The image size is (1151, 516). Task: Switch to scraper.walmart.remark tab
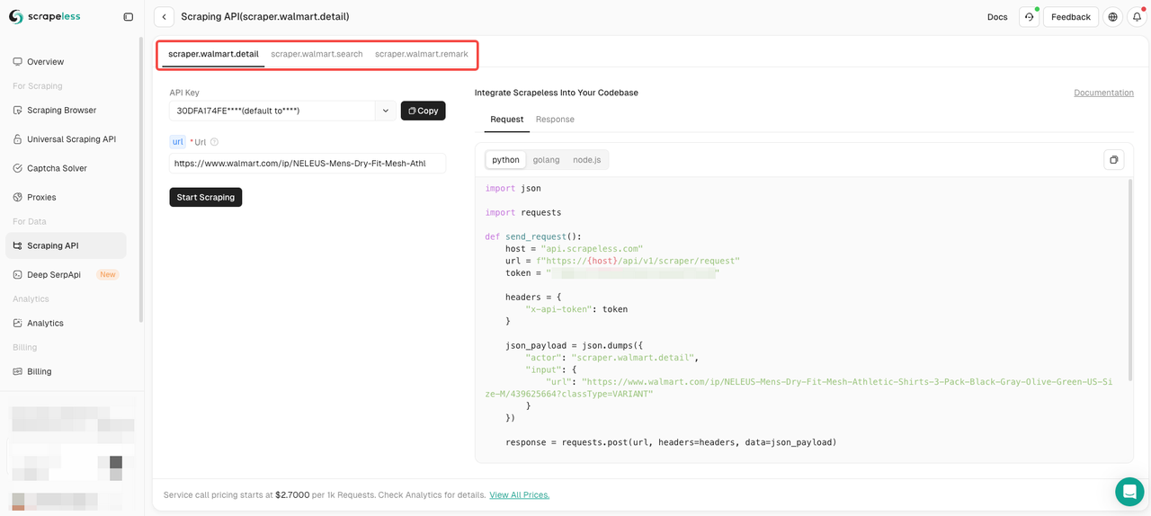click(422, 54)
